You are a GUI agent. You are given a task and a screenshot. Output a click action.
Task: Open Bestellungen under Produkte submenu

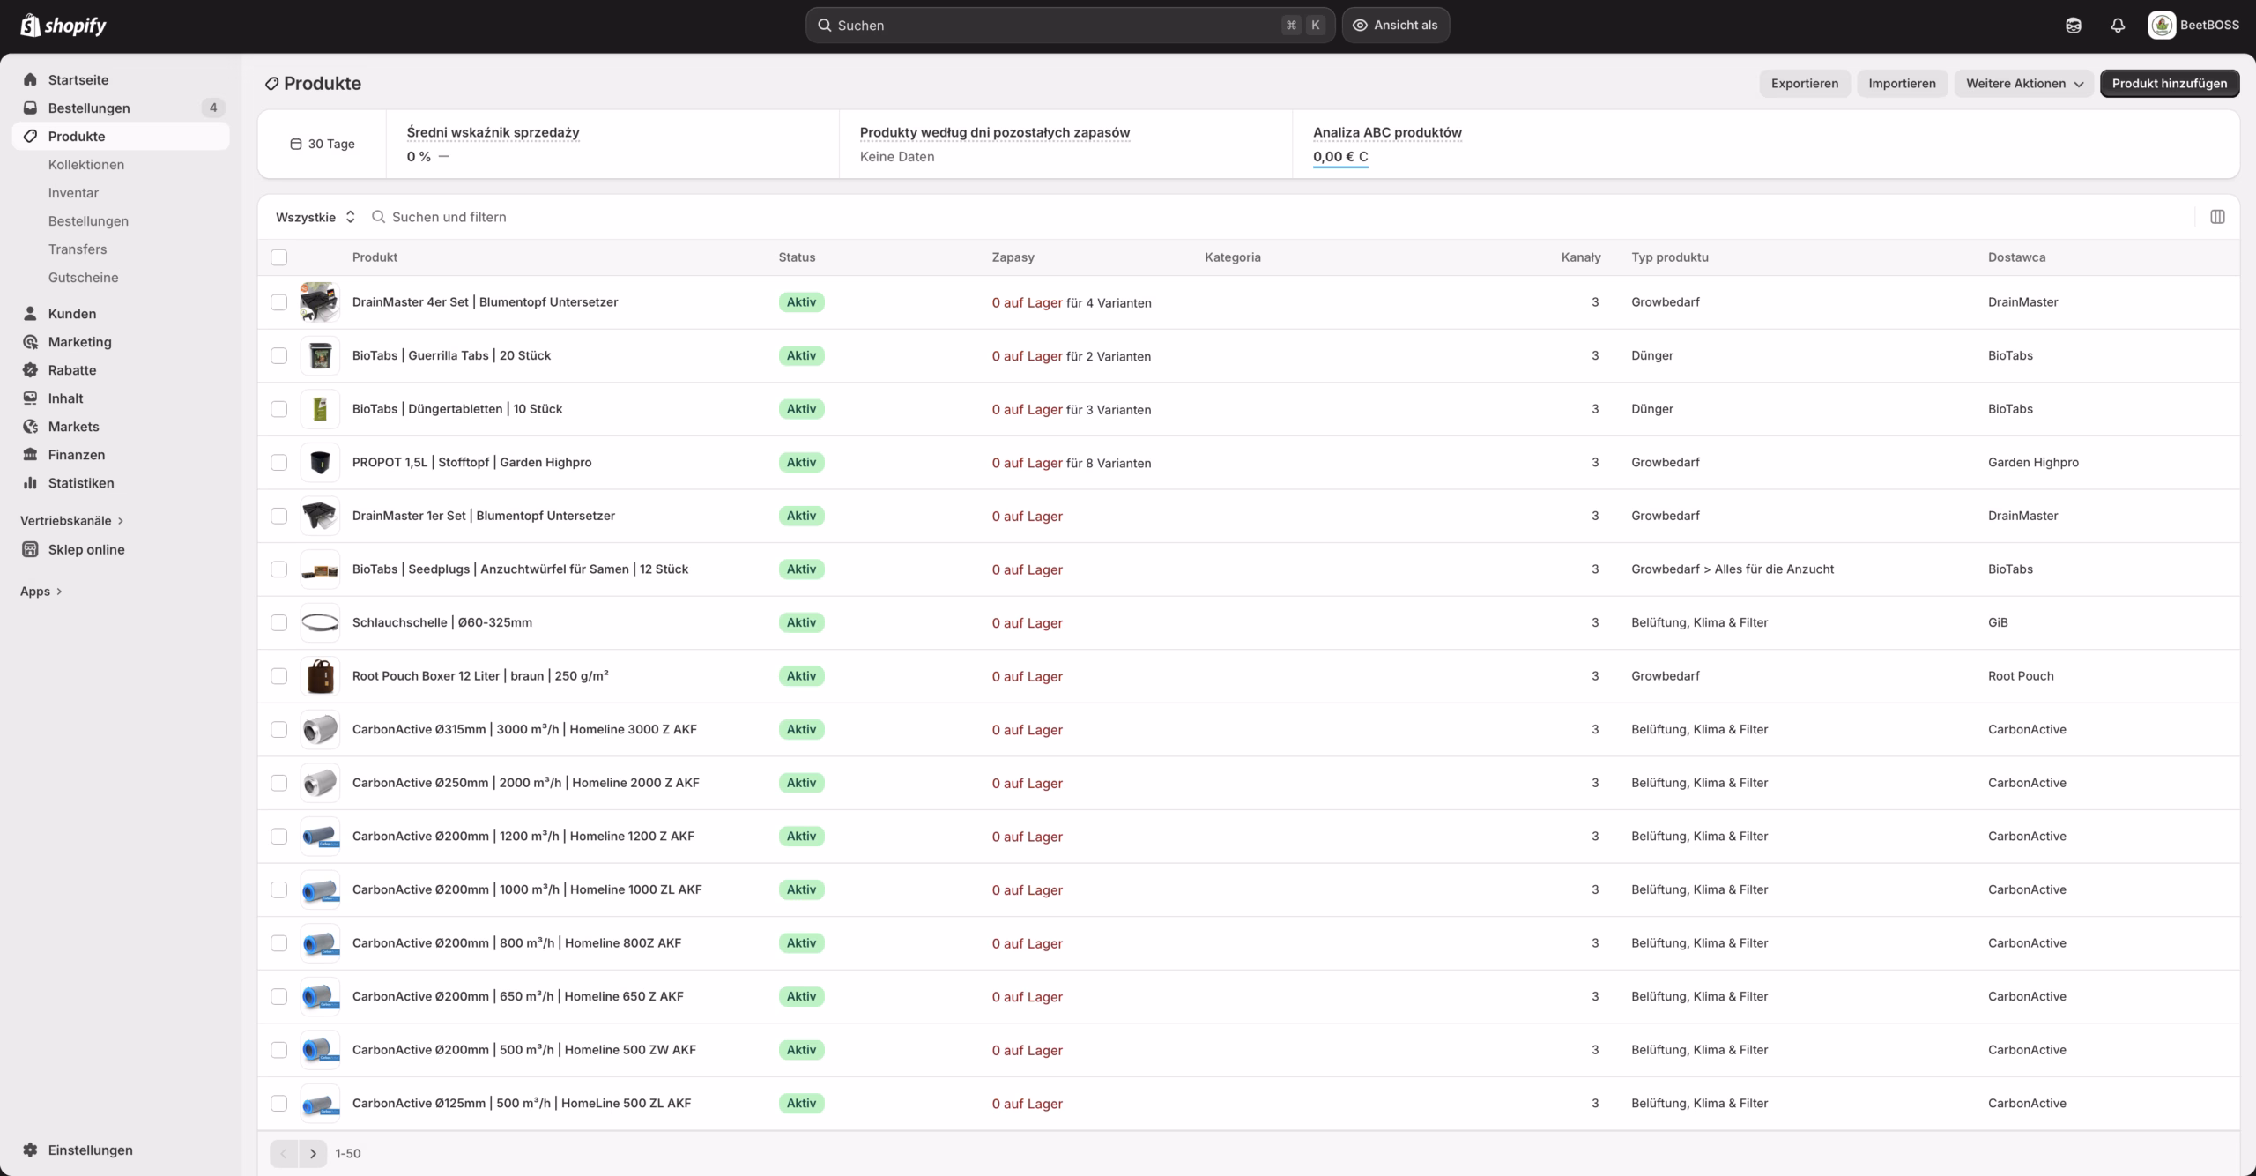tap(88, 220)
